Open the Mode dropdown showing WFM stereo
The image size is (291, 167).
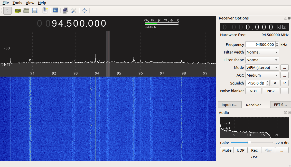(x=262, y=67)
